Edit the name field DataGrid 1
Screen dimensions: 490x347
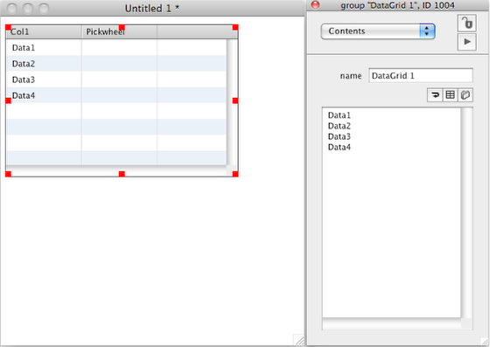coord(421,75)
